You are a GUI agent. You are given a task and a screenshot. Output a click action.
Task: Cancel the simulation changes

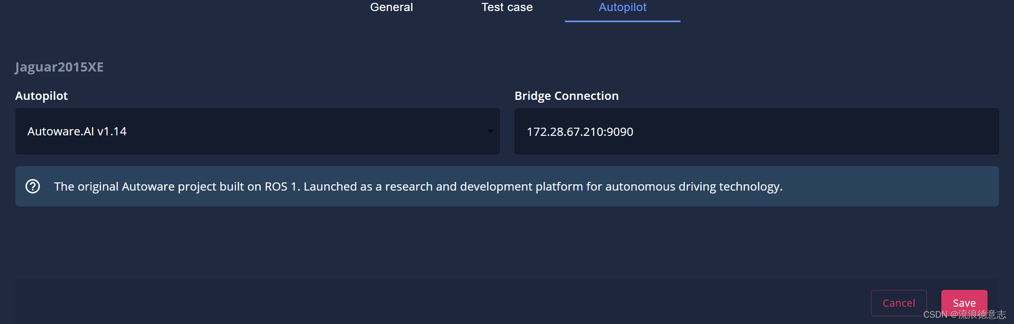pyautogui.click(x=898, y=303)
